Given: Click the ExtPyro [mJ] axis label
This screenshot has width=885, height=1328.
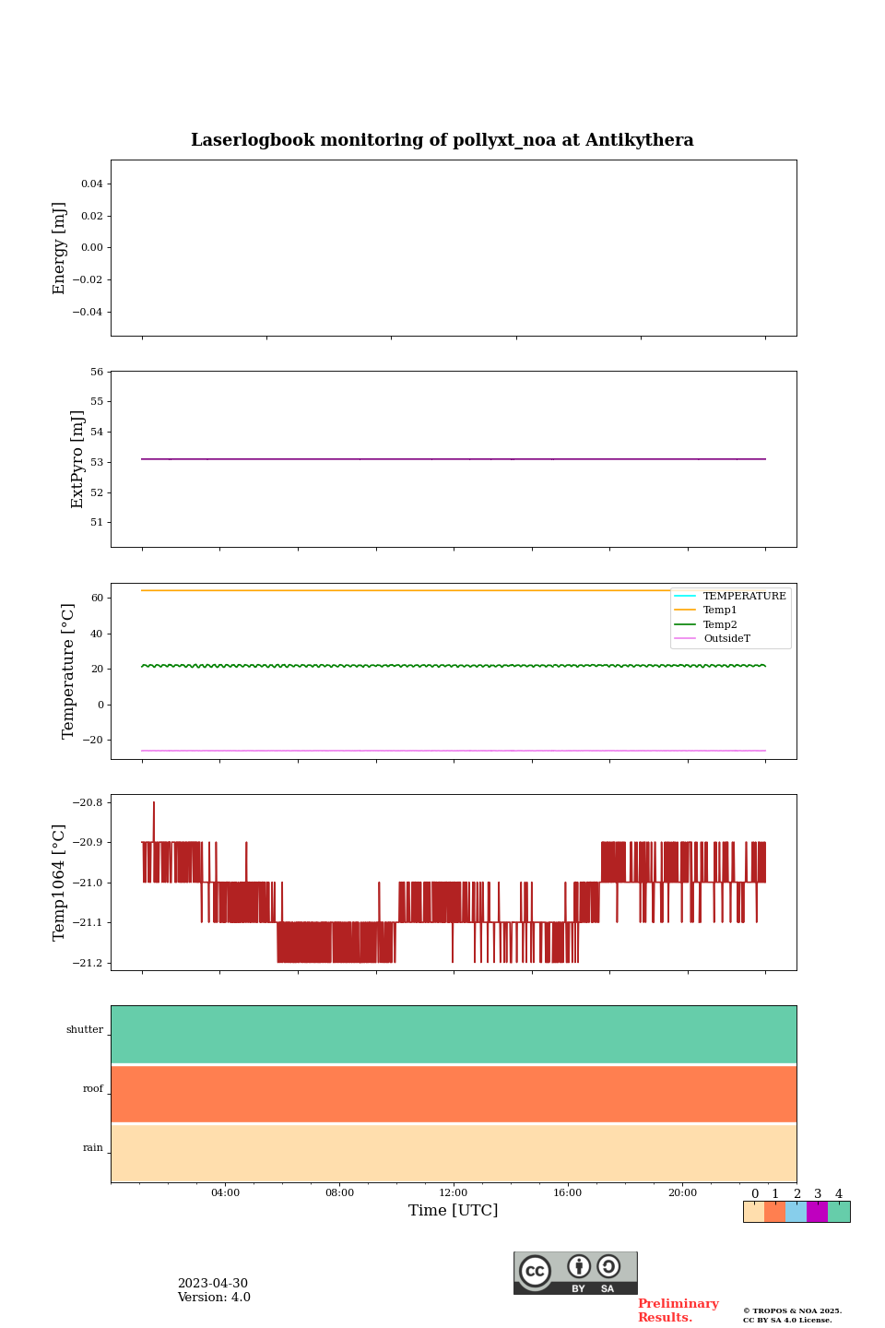Looking at the screenshot, I should (77, 459).
